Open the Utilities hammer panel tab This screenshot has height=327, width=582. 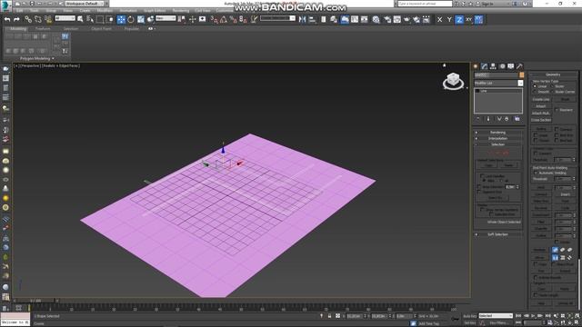pos(519,66)
